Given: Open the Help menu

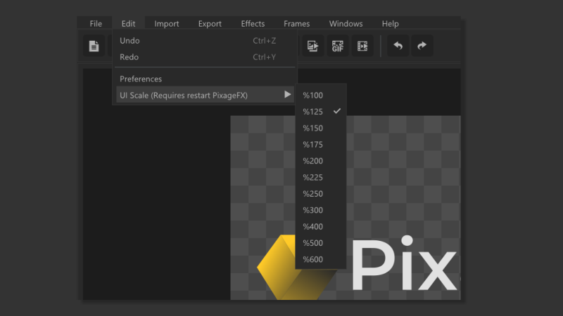Looking at the screenshot, I should click(x=390, y=24).
